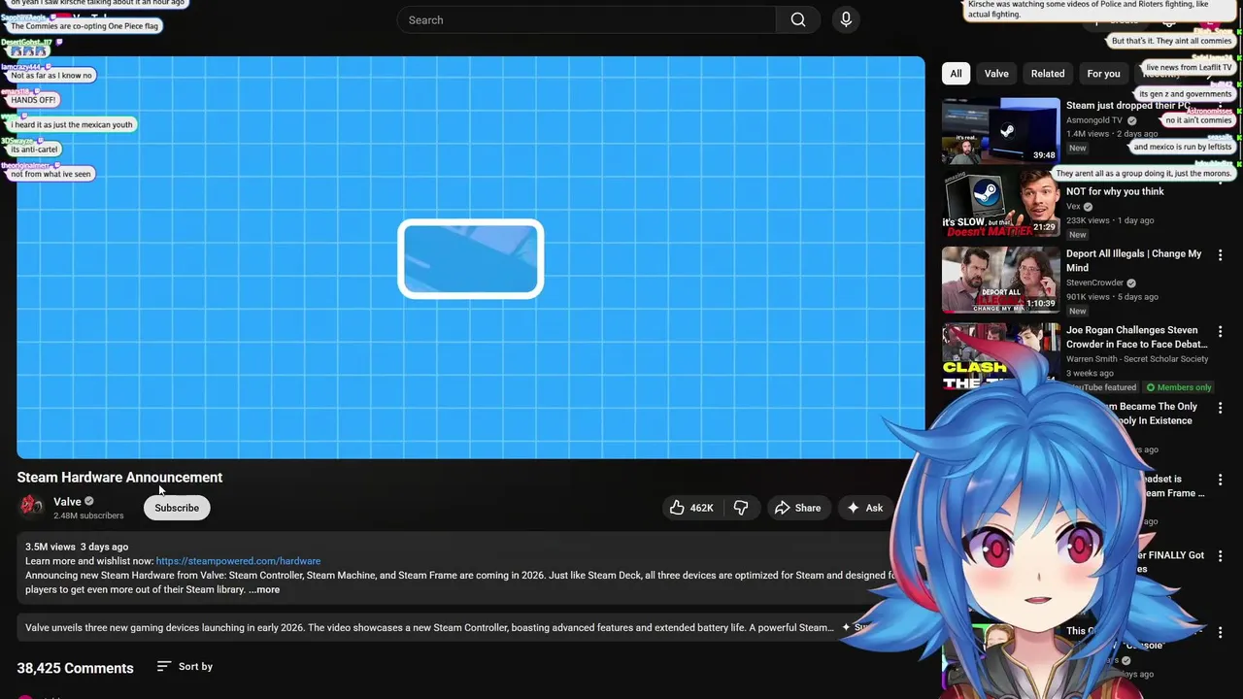Open 'Steam just dropped their PC' thumbnail
1243x699 pixels.
click(x=1001, y=131)
